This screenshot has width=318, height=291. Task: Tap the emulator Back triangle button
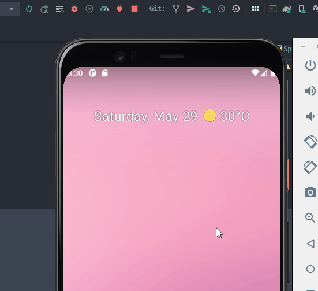[310, 244]
